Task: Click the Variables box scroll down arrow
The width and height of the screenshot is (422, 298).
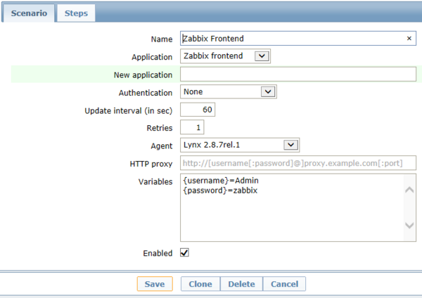Action: tap(409, 225)
